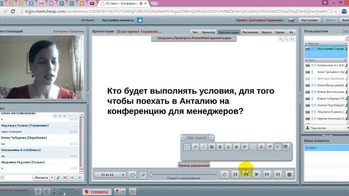Open the grid options icon at toolbar end
Viewport: 349px width, 196px height.
click(286, 147)
